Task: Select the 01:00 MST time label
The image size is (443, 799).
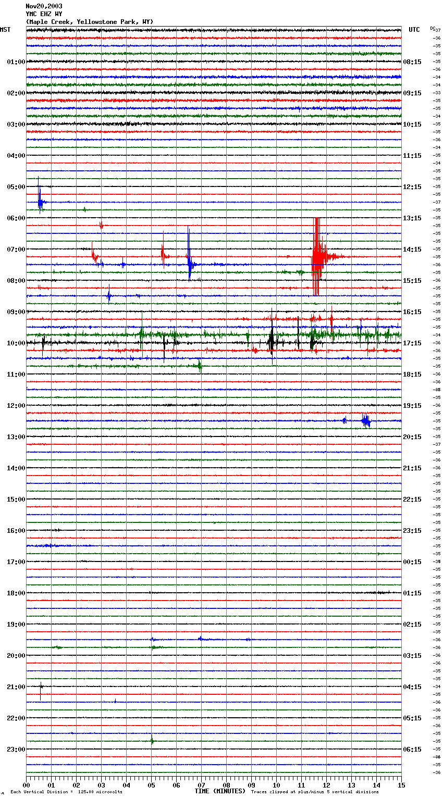Action: click(16, 62)
